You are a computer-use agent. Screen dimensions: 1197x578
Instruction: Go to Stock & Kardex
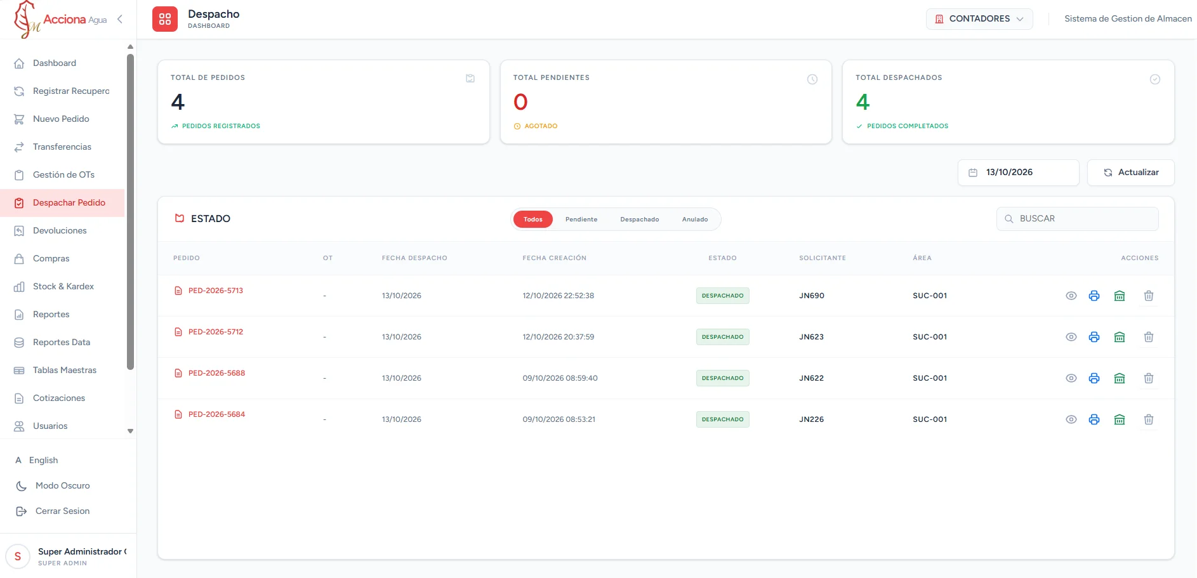click(63, 286)
